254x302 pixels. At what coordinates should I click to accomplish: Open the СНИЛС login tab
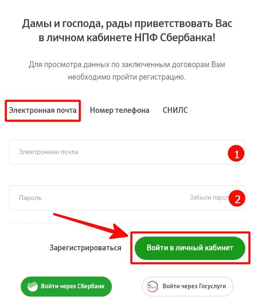pos(175,110)
